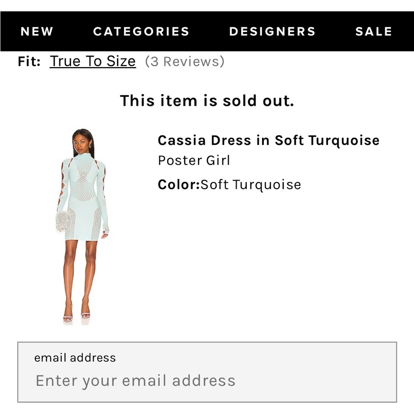Viewport: 414px width, 414px height.
Task: Open the DESIGNERS menu
Action: [x=272, y=31]
